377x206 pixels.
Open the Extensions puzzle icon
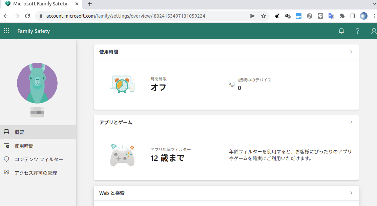click(x=342, y=16)
